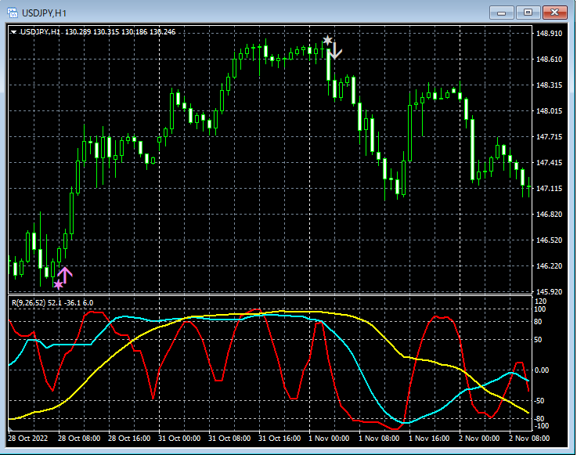Click the pink star marker below candles
Screen dimensions: 577x455
pyautogui.click(x=57, y=284)
